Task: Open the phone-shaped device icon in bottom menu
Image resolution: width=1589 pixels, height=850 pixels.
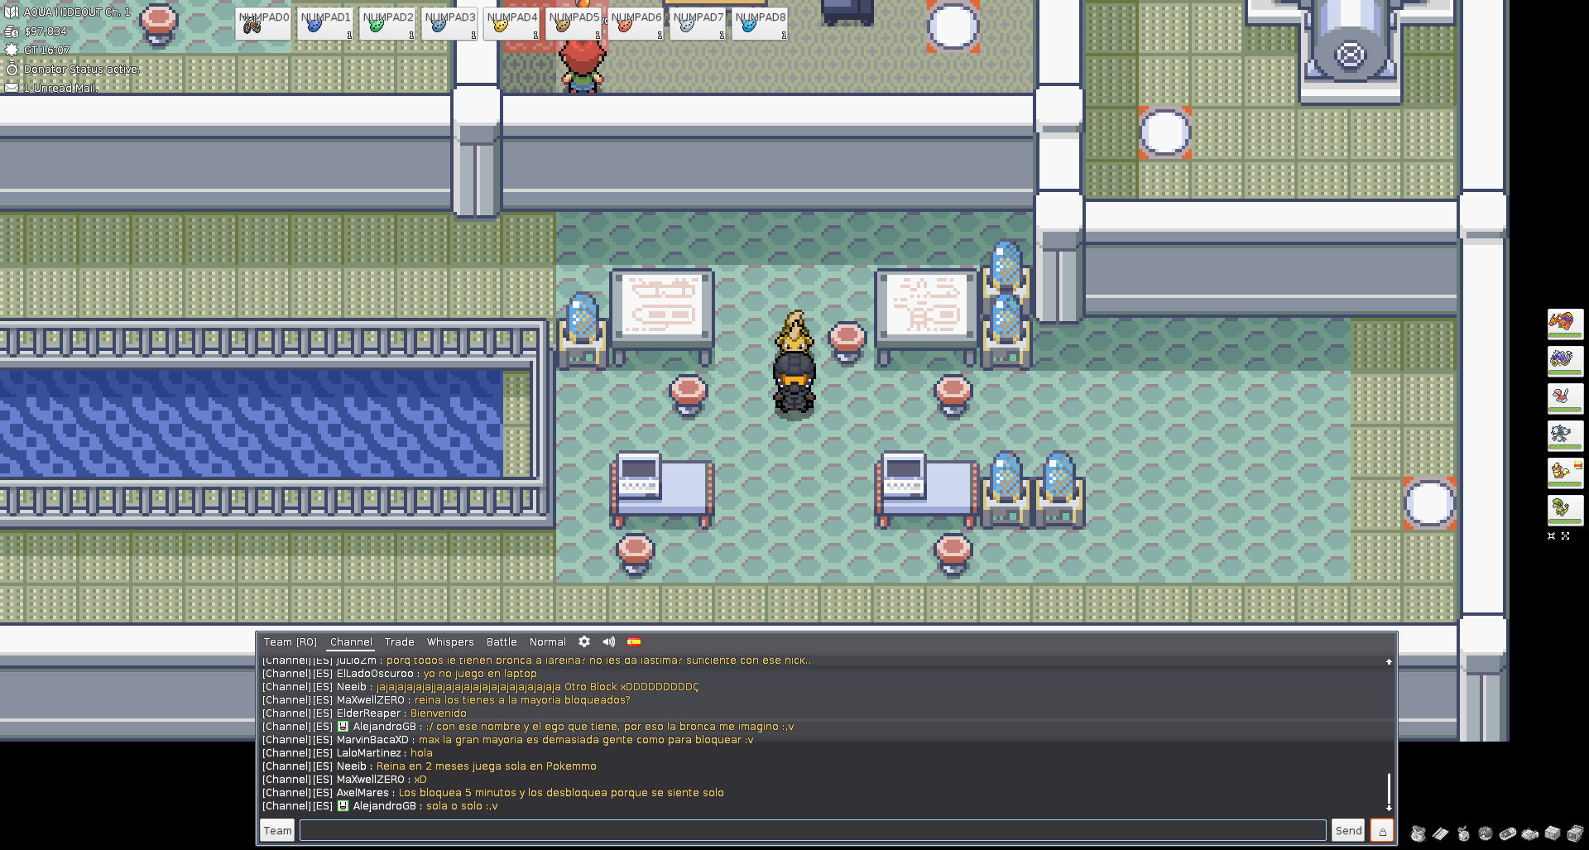Action: [x=1508, y=833]
